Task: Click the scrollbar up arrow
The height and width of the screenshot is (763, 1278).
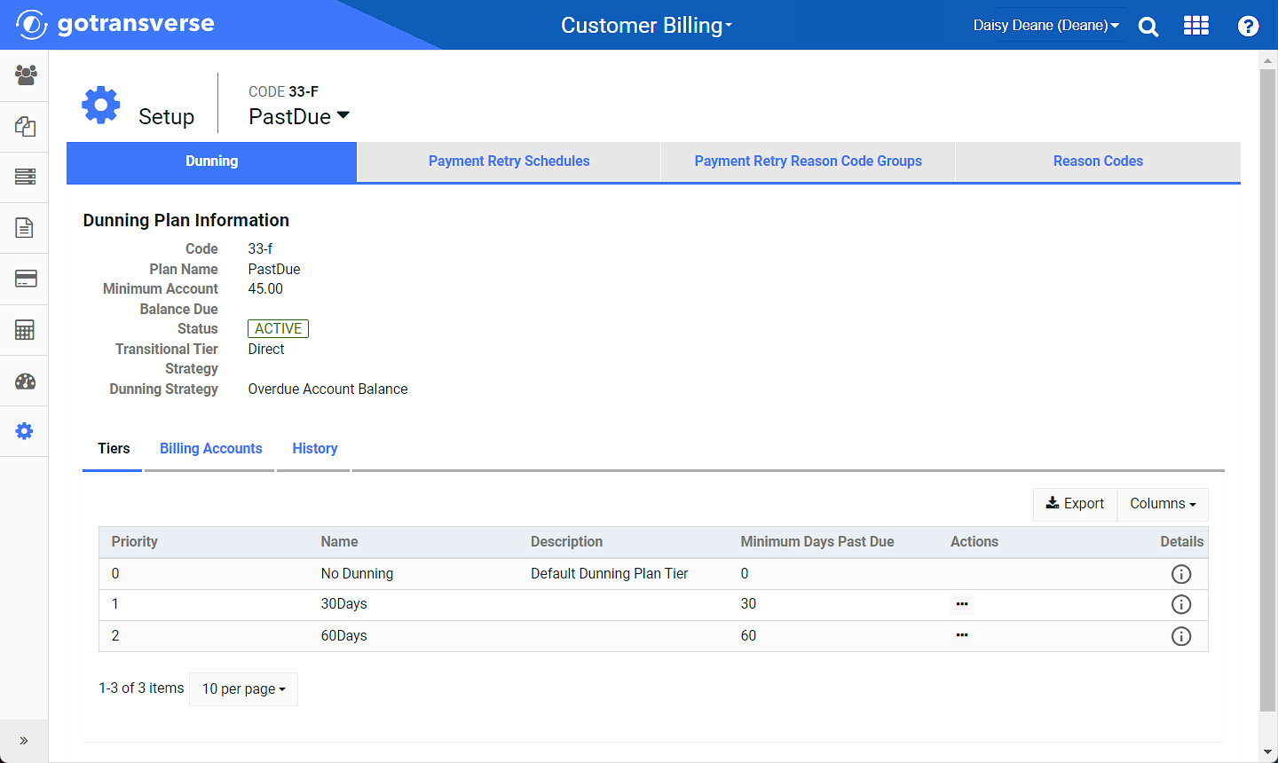Action: pyautogui.click(x=1267, y=59)
